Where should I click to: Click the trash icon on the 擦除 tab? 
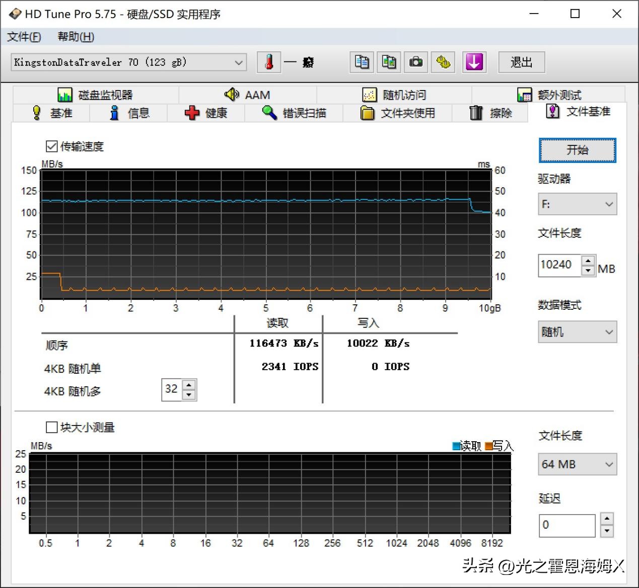click(475, 113)
